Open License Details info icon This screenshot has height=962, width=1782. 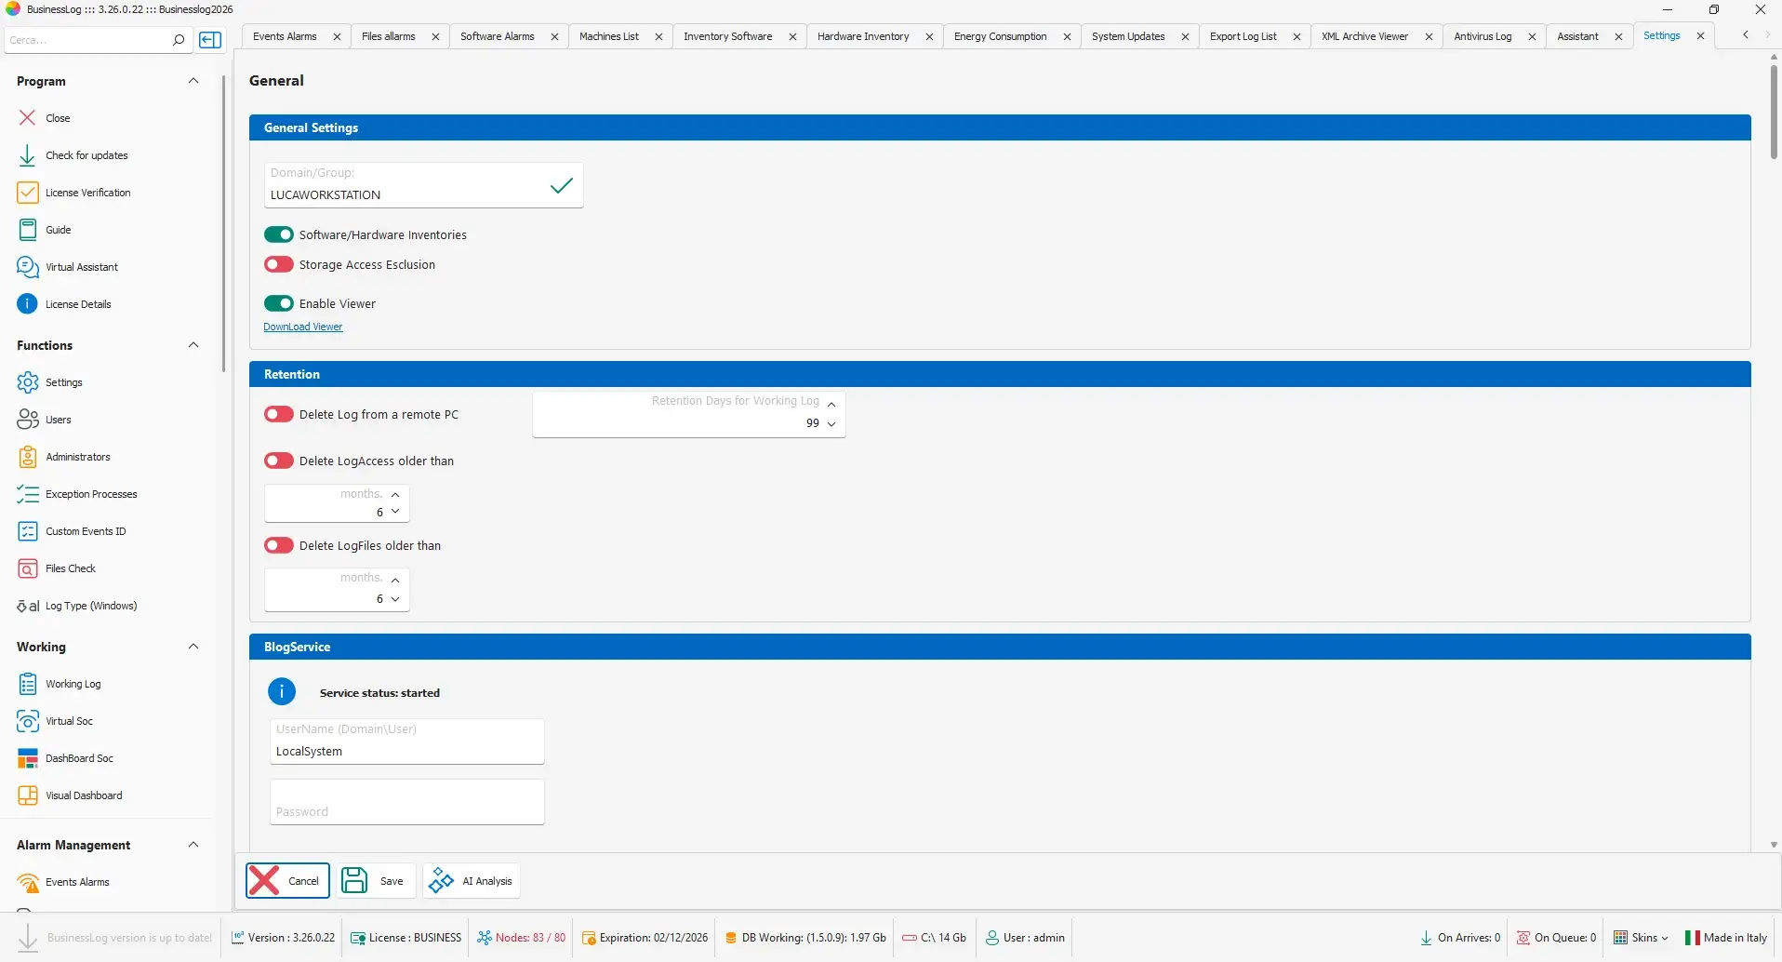click(28, 304)
